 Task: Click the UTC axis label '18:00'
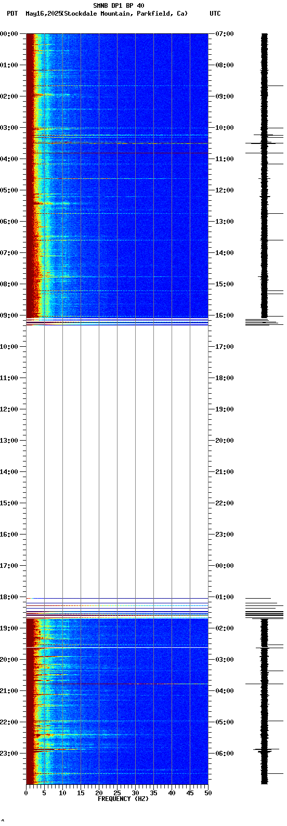[x=225, y=378]
